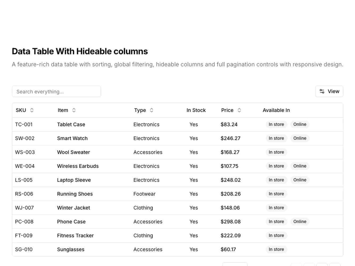This screenshot has height=266, width=355.
Task: Go to the last page
Action: pos(335,265)
